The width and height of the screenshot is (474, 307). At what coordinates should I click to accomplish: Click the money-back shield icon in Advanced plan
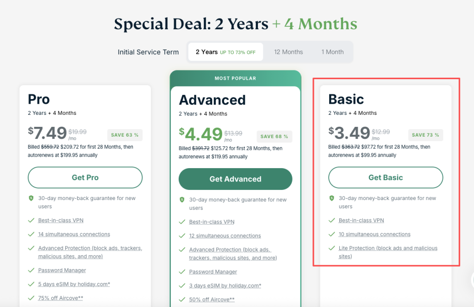182,200
